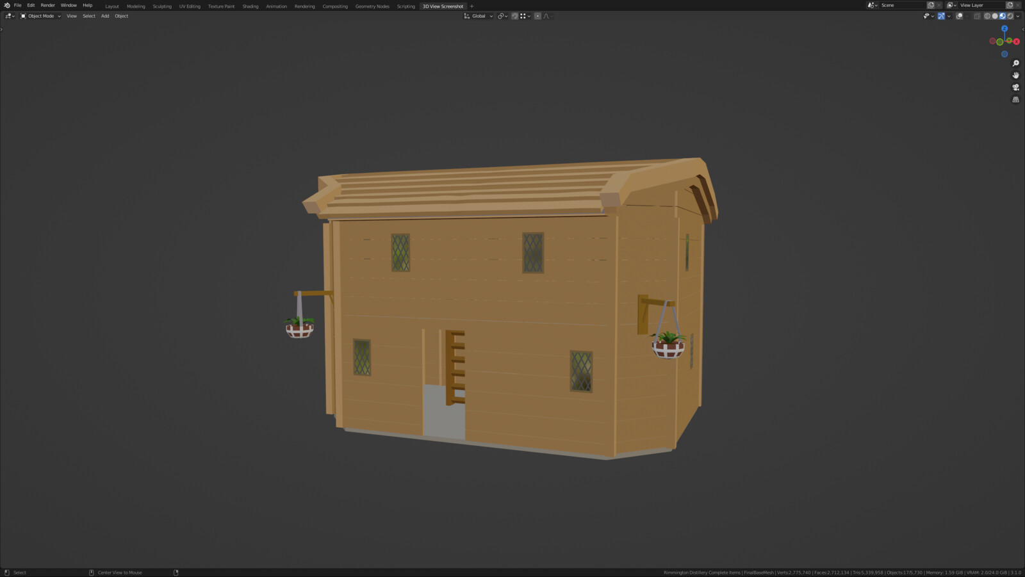This screenshot has width=1025, height=577.
Task: Open the File menu
Action: [18, 5]
